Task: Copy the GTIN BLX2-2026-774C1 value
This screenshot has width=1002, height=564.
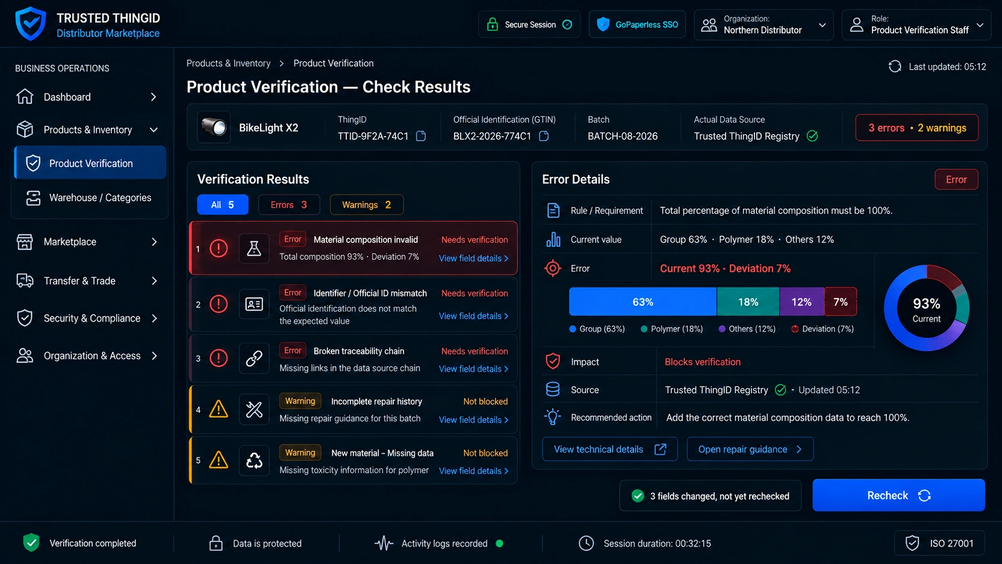Action: (x=544, y=136)
